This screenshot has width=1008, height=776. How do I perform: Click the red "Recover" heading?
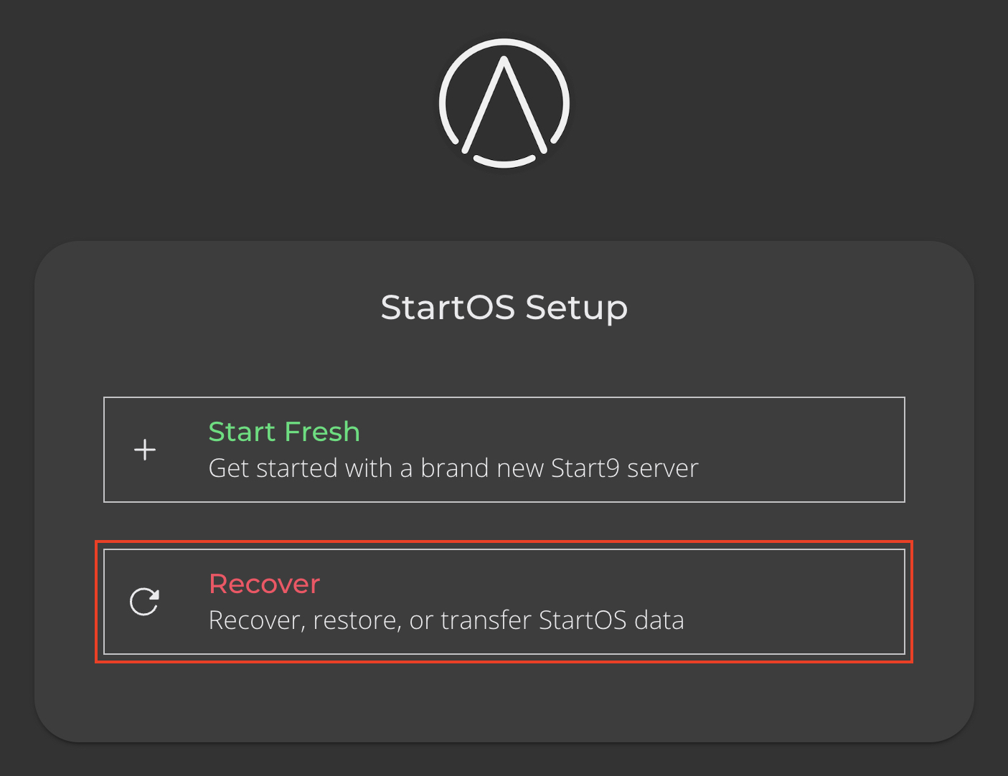264,584
